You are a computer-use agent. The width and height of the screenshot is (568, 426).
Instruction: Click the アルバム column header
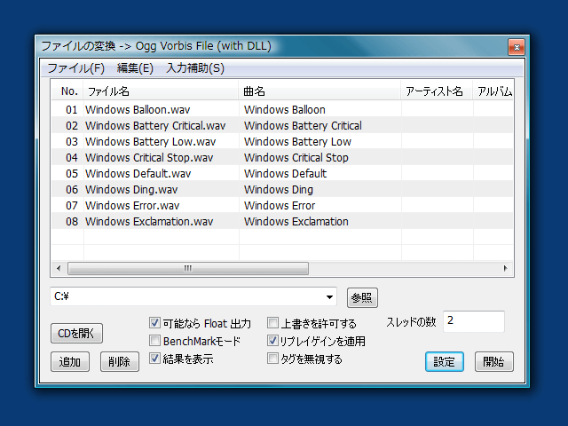[493, 91]
